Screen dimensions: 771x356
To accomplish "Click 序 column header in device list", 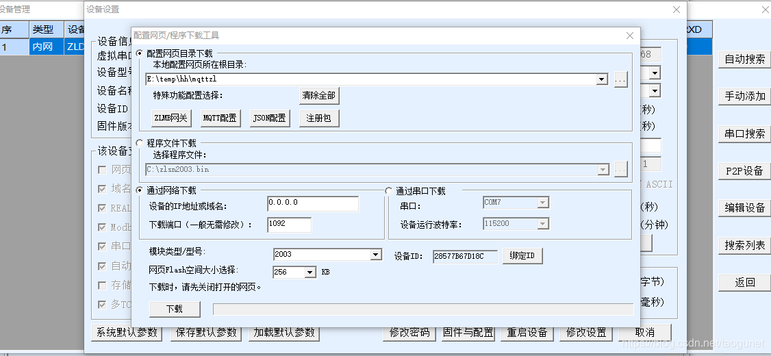I will pyautogui.click(x=14, y=29).
